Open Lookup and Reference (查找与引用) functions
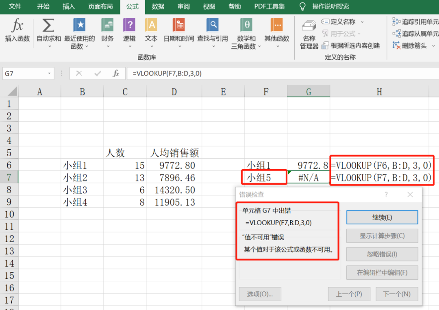Image resolution: width=439 pixels, height=310 pixels. tap(213, 32)
